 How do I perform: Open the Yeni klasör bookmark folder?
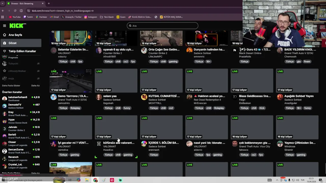pyautogui.click(x=107, y=17)
